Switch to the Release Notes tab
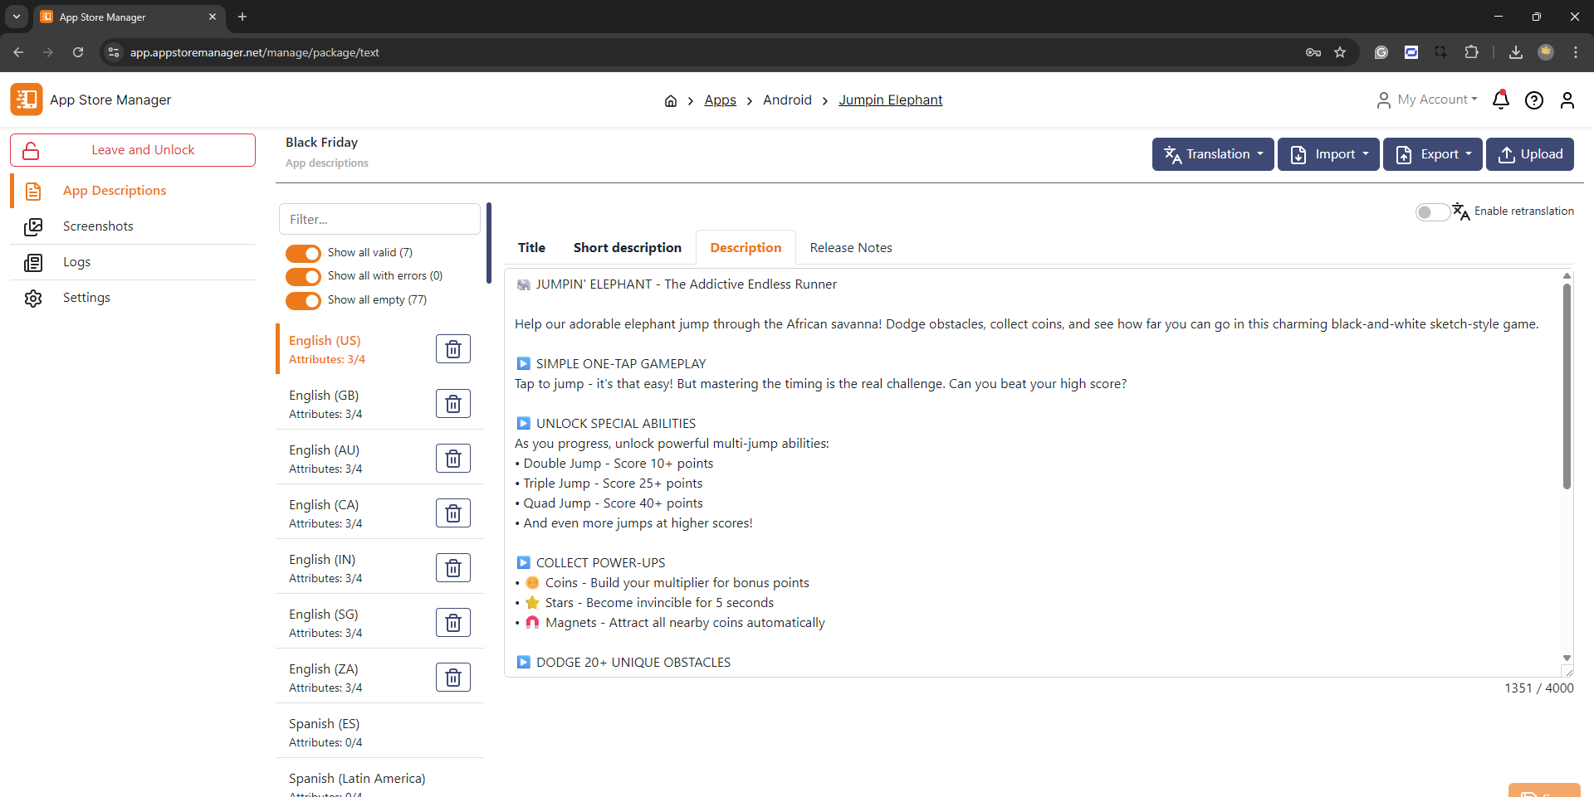The height and width of the screenshot is (797, 1594). click(850, 248)
